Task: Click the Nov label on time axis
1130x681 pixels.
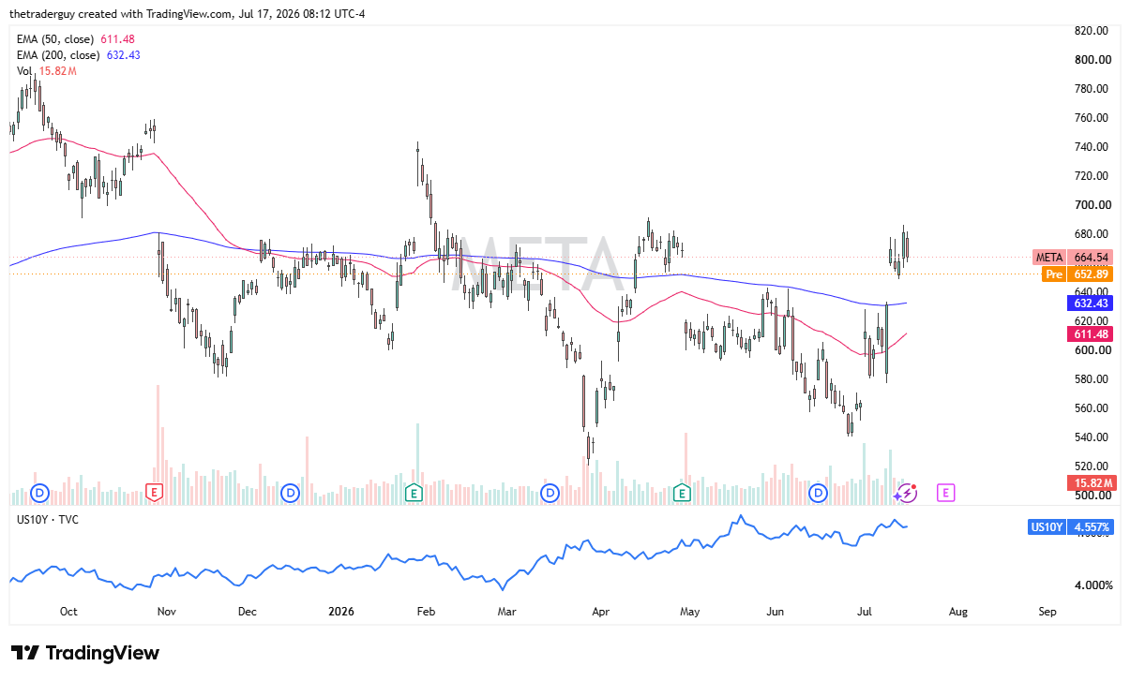Action: [166, 612]
